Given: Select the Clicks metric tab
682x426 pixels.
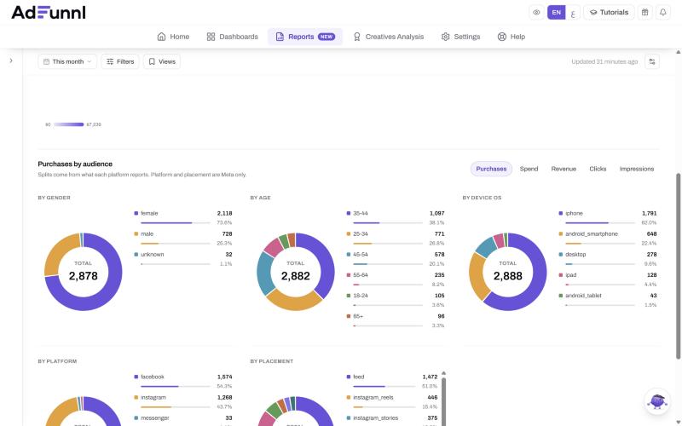Looking at the screenshot, I should (x=598, y=169).
